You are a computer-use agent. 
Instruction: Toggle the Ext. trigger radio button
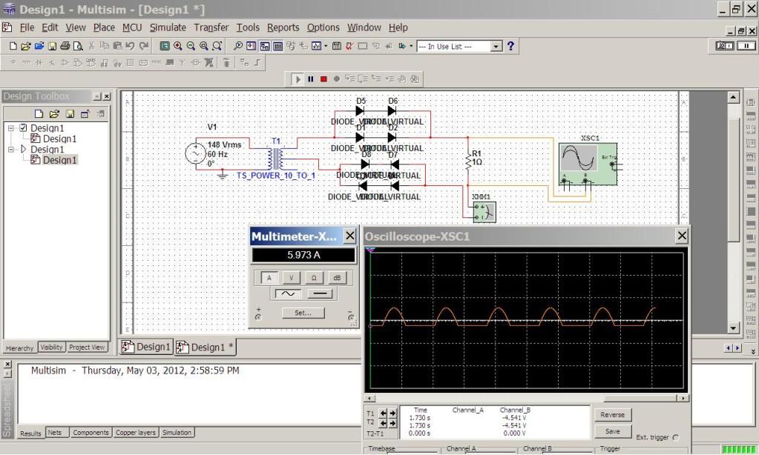pyautogui.click(x=675, y=438)
